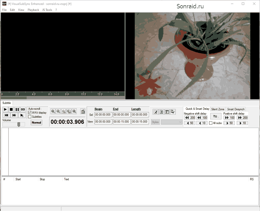
Task: Switch to the Smart Desynch tab
Action: pos(236,109)
